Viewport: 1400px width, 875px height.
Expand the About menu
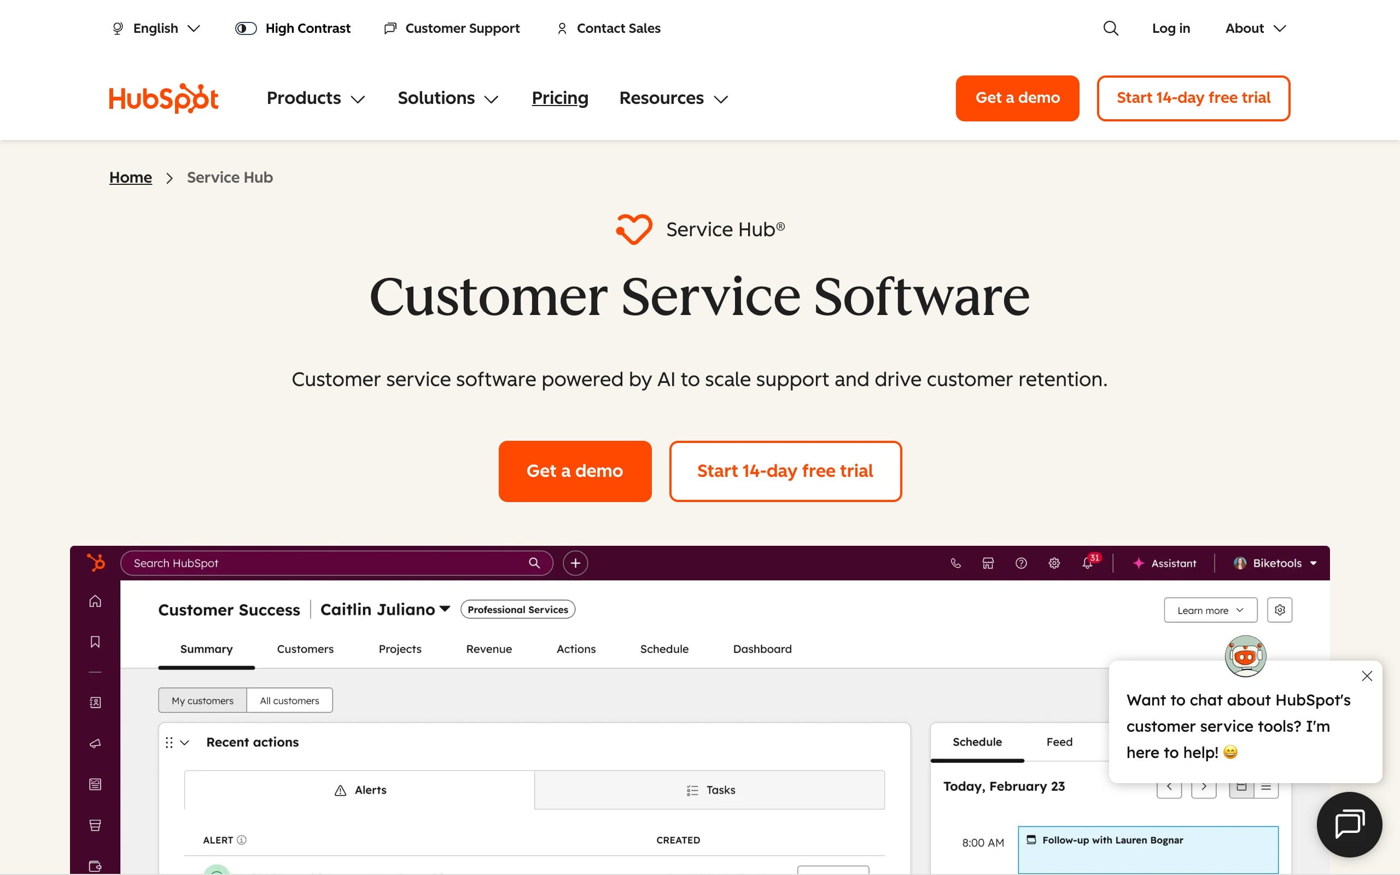click(x=1256, y=28)
